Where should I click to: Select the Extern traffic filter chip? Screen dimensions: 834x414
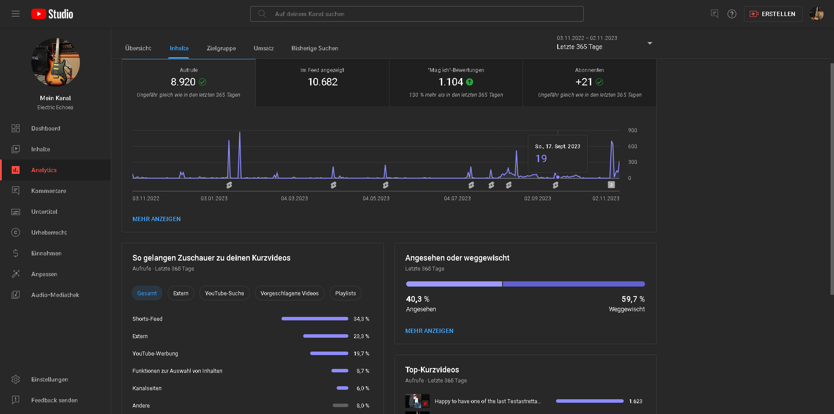coord(181,293)
